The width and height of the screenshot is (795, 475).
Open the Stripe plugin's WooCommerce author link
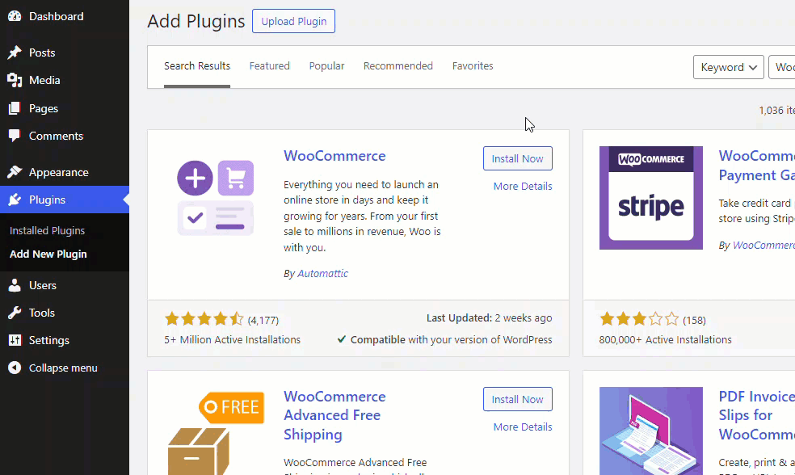click(x=763, y=246)
